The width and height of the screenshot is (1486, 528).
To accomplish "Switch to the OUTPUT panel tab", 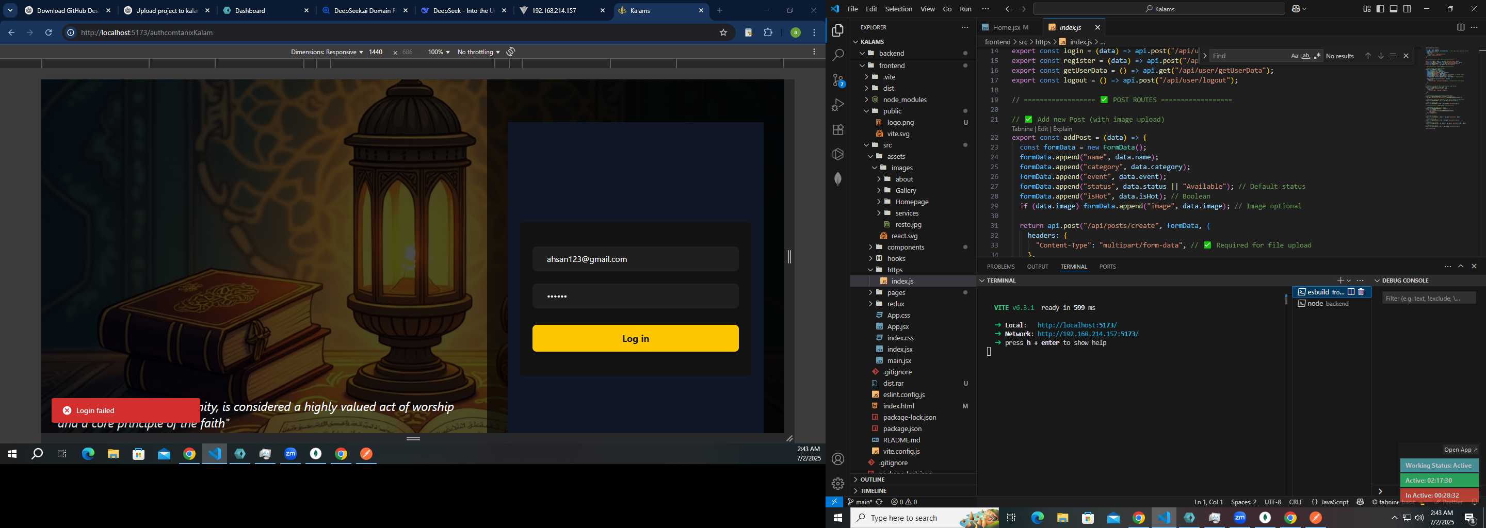I will coord(1037,267).
